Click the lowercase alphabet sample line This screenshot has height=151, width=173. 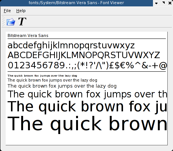(x=71, y=45)
